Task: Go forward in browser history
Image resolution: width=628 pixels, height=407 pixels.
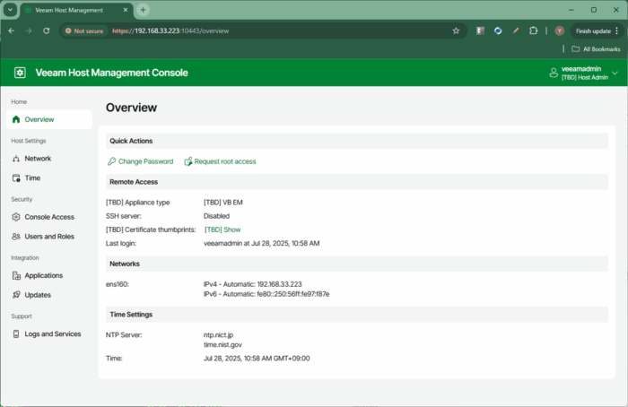Action: [29, 30]
